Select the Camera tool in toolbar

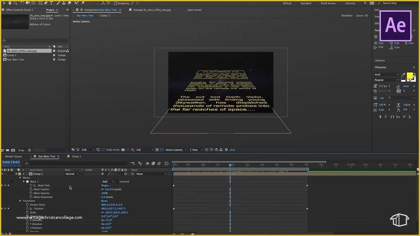point(27,3)
